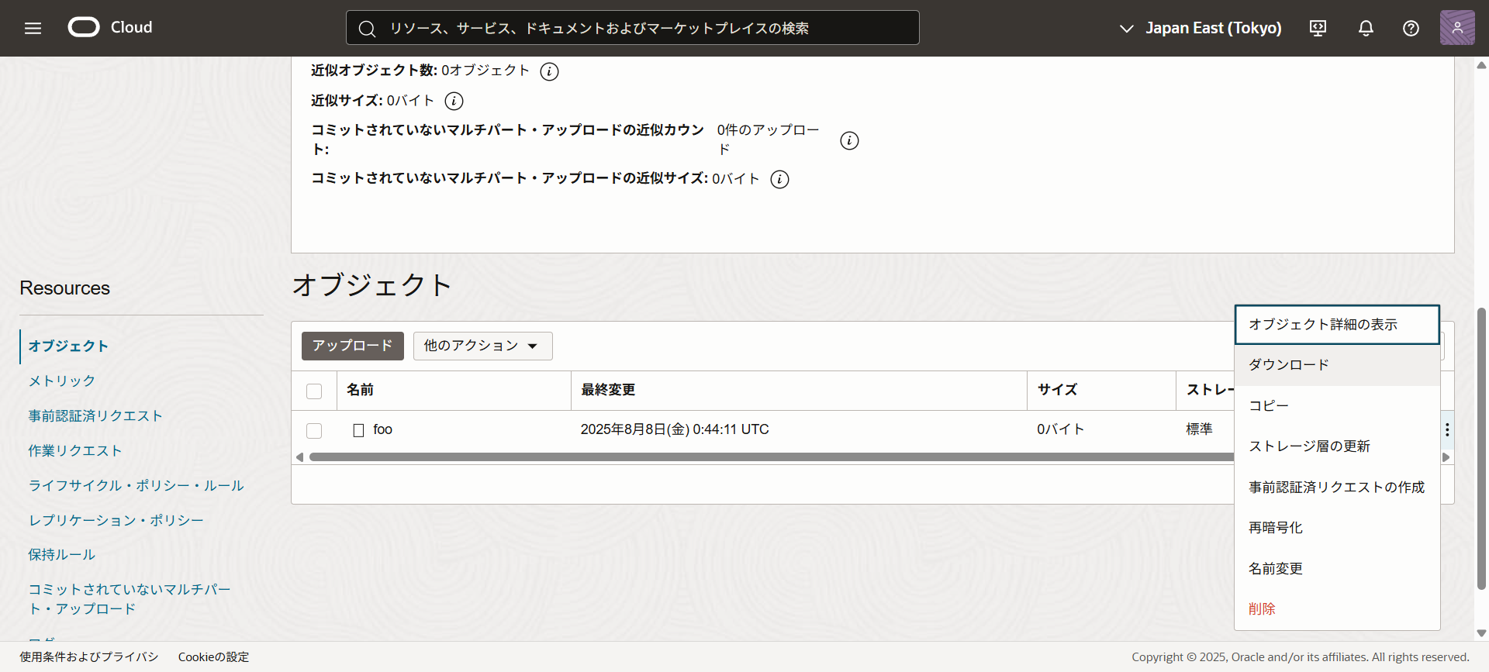Open the foo object name
1489x672 pixels.
tap(383, 430)
